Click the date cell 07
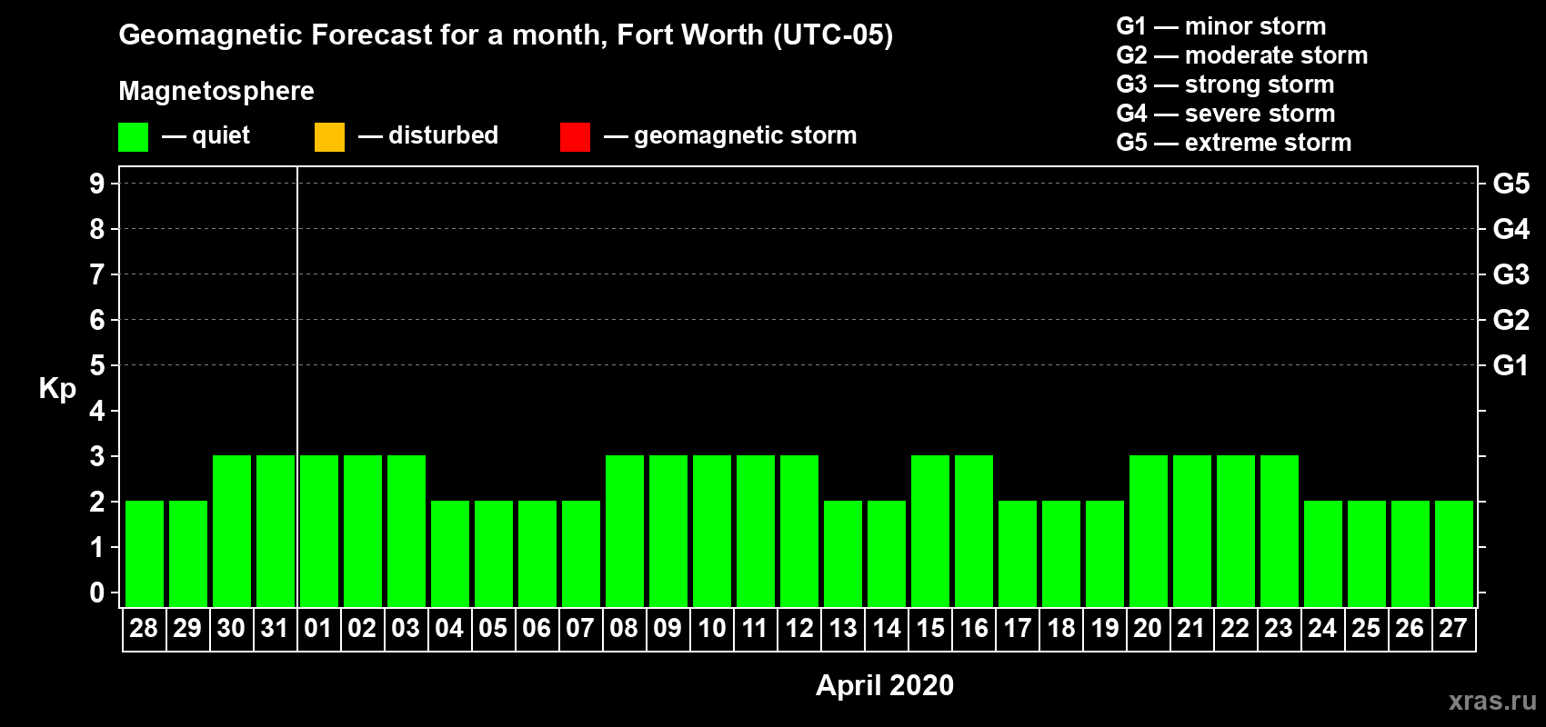Screen dimensions: 1546x727 point(580,629)
